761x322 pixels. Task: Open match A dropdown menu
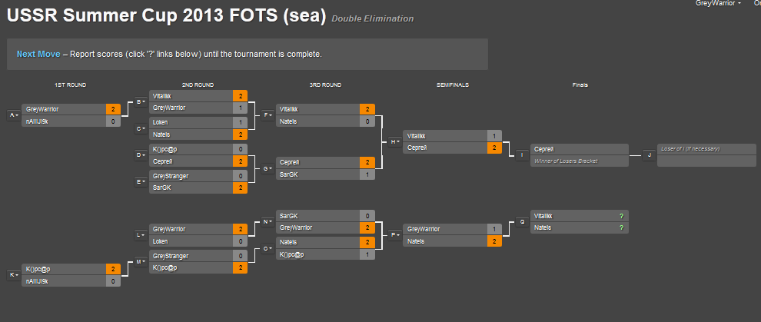[13, 115]
